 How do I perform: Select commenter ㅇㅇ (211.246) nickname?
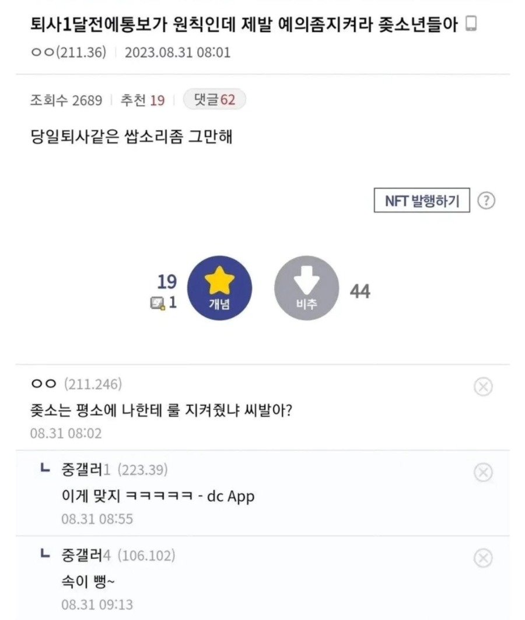tap(76, 384)
